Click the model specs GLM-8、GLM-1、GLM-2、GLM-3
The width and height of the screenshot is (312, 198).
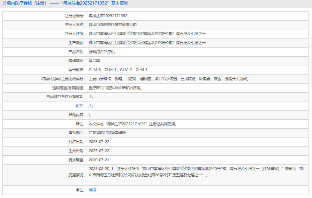pyautogui.click(x=118, y=70)
